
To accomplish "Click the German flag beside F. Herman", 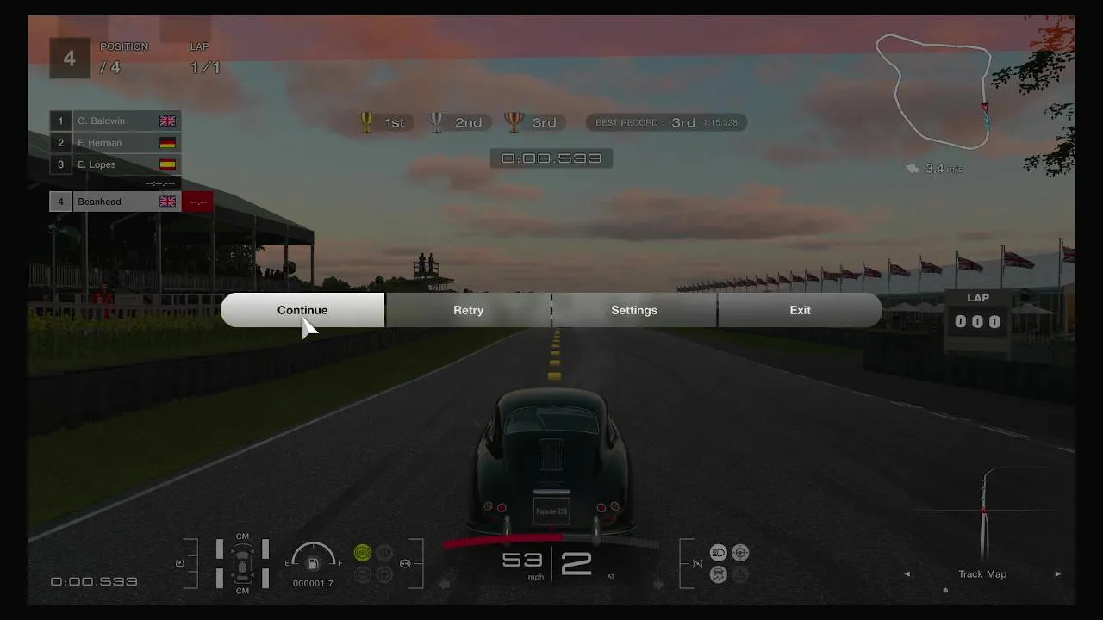I will click(x=167, y=142).
